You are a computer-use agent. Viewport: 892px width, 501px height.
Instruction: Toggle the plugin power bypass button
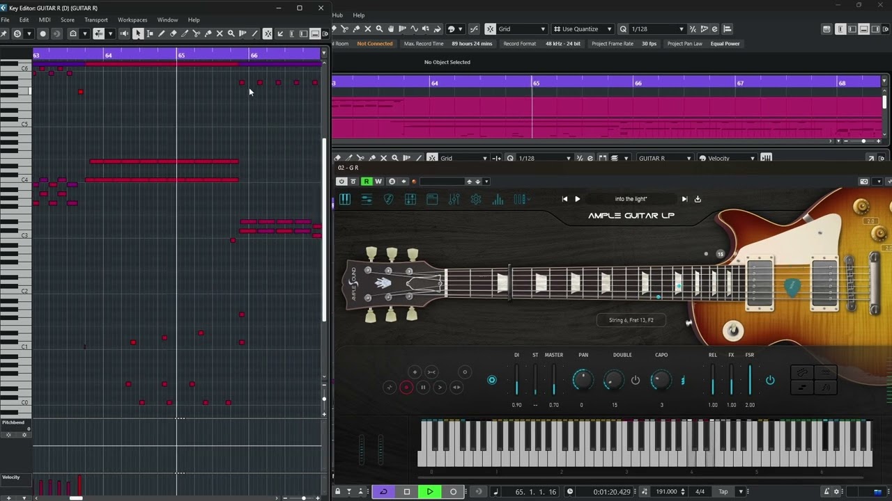pos(341,182)
